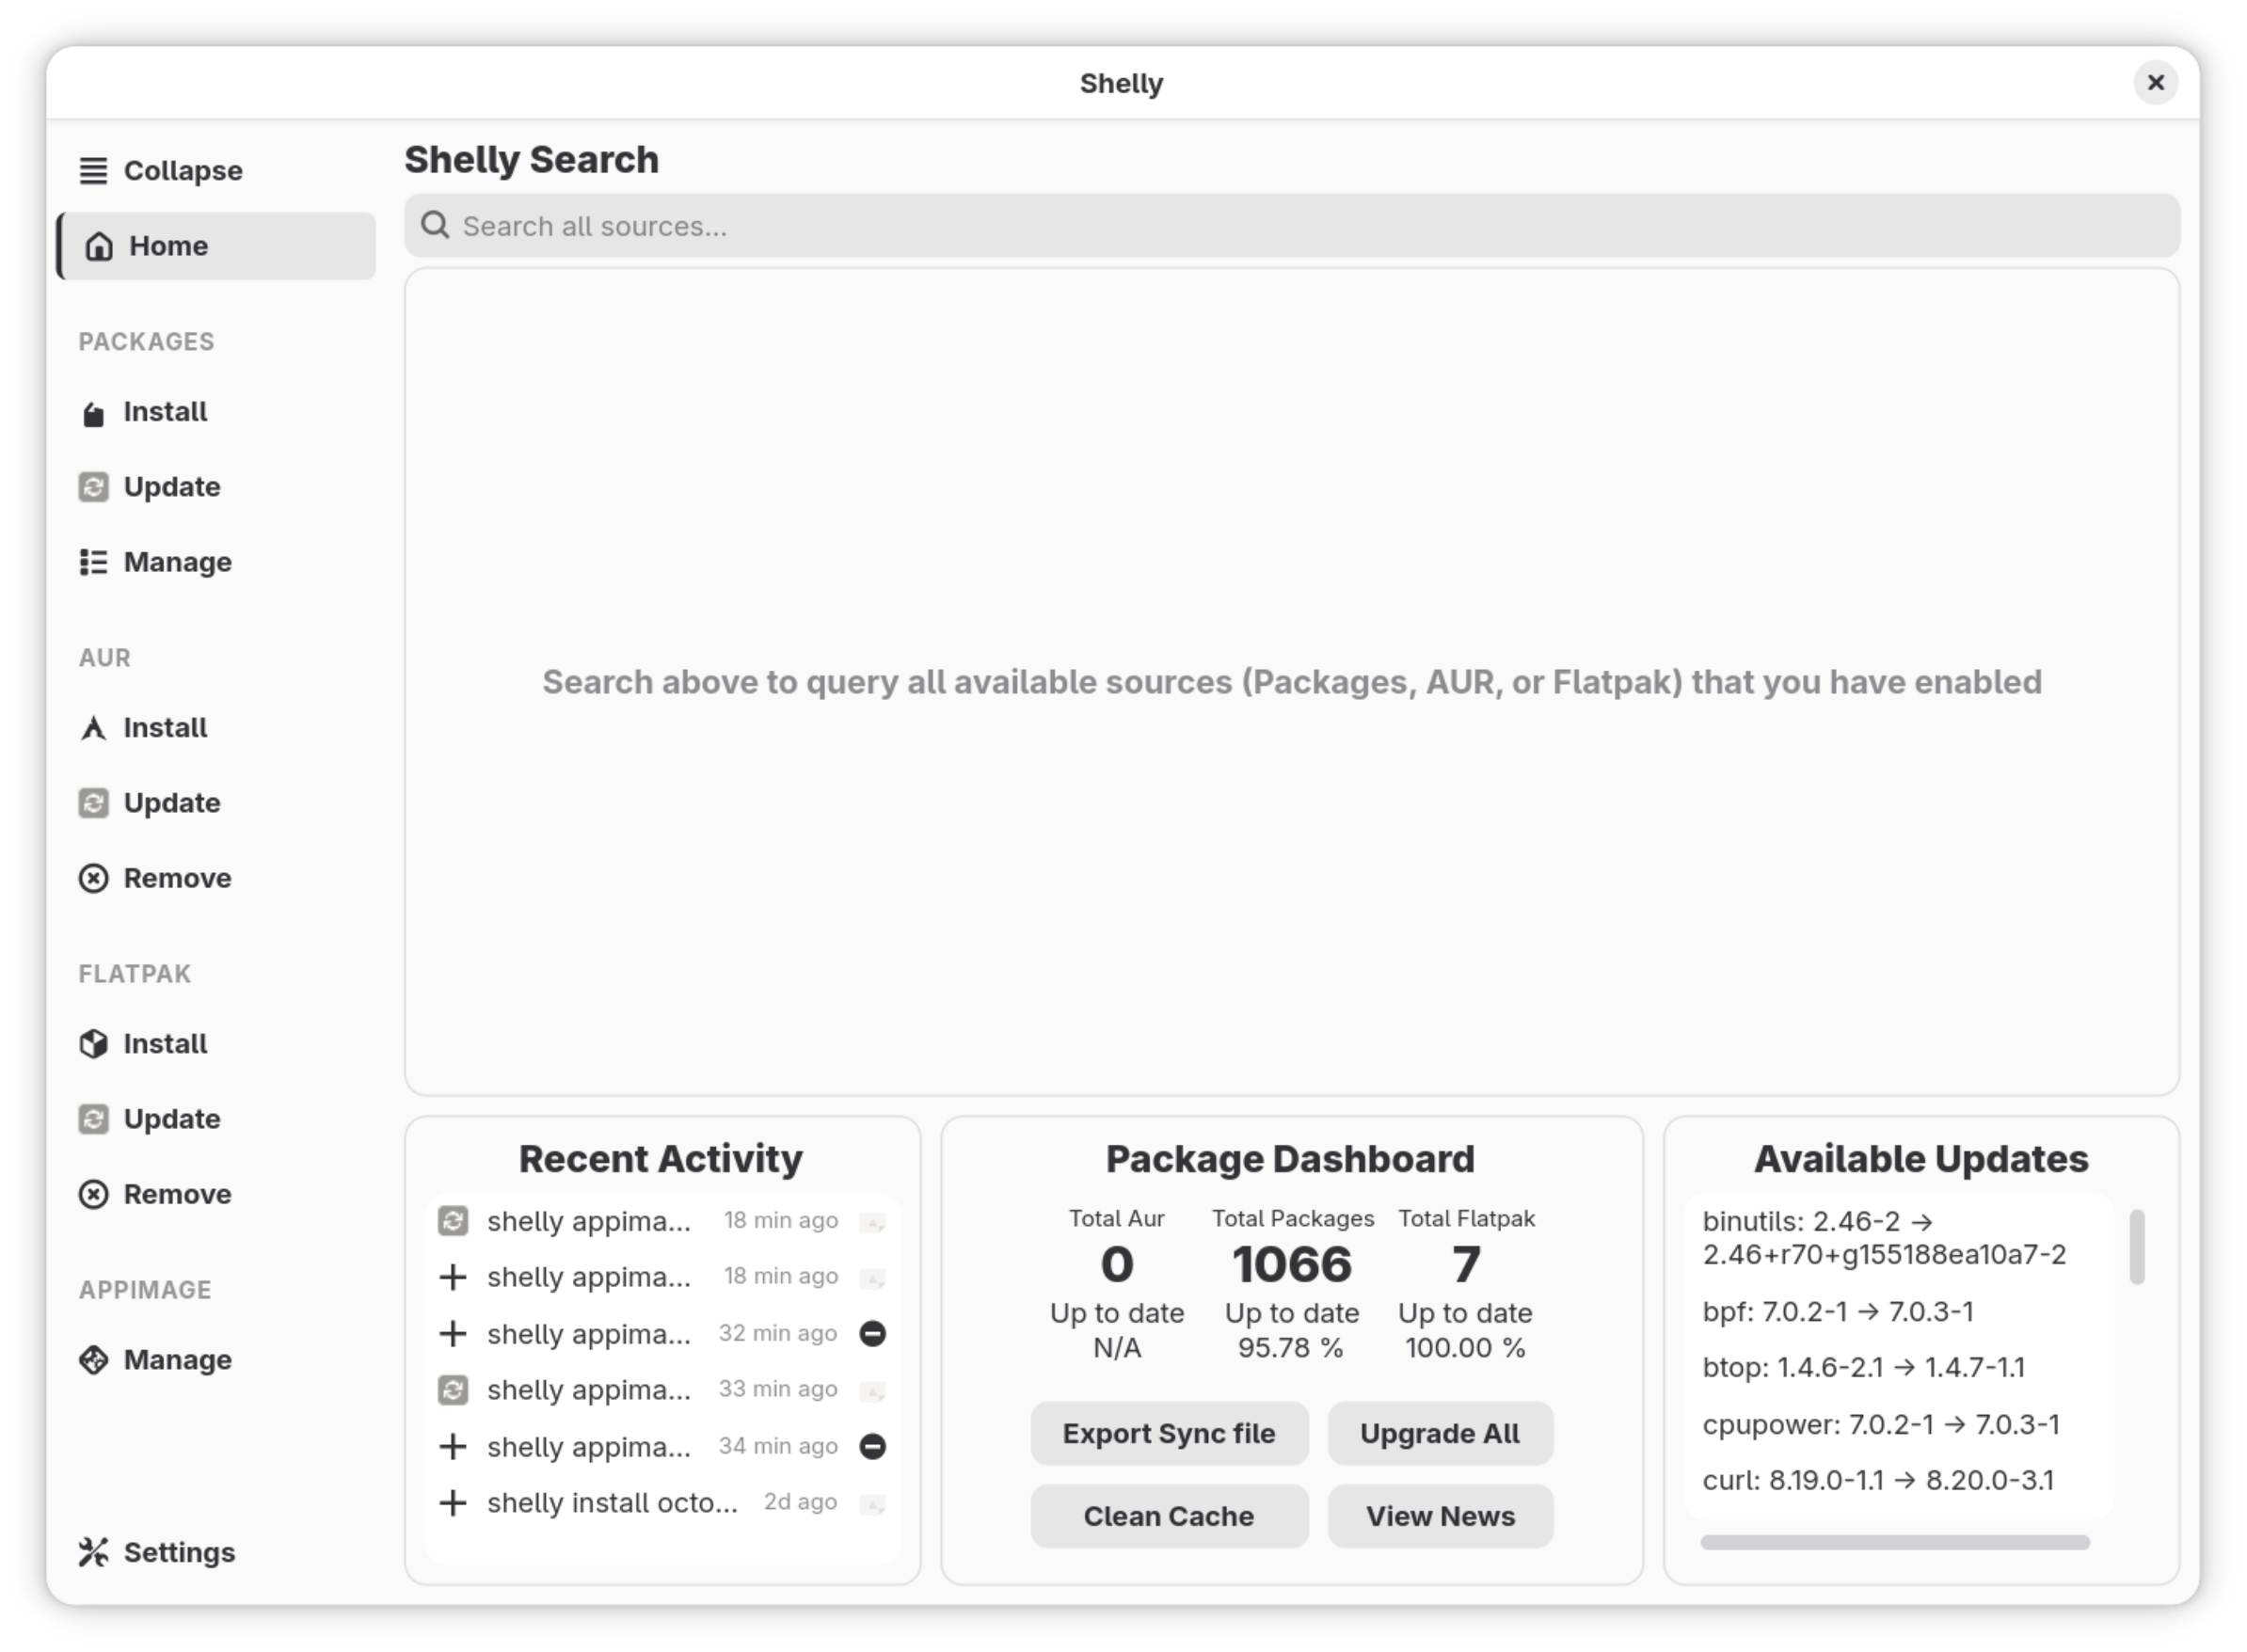Click the refresh icon on the 33 min ago row
Image resolution: width=2247 pixels, height=1652 pixels.
[453, 1390]
